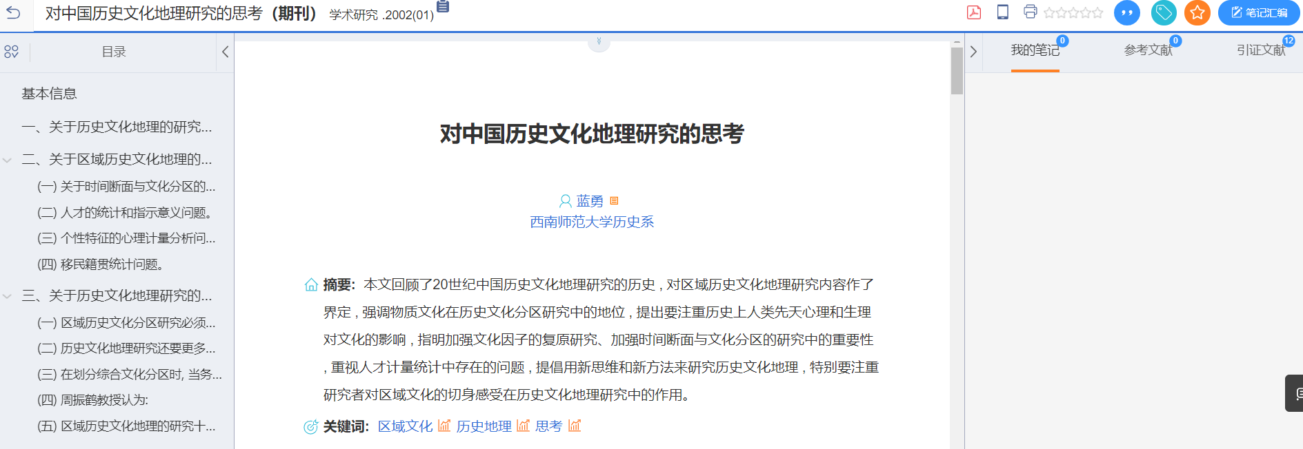The image size is (1303, 449).
Task: Rate the article three stars
Action: pyautogui.click(x=1073, y=12)
